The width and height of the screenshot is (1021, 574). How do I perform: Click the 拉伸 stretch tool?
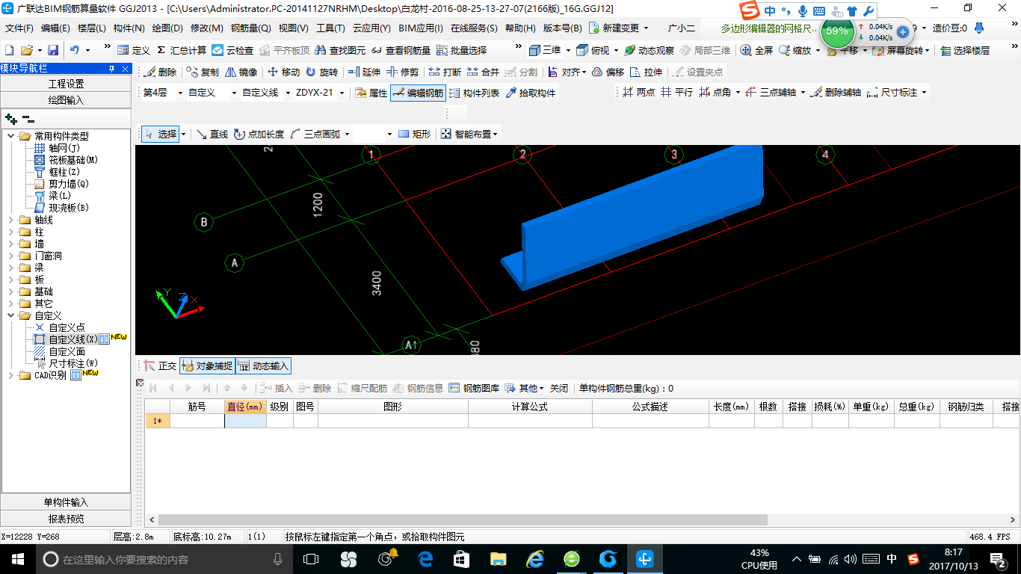pos(646,72)
